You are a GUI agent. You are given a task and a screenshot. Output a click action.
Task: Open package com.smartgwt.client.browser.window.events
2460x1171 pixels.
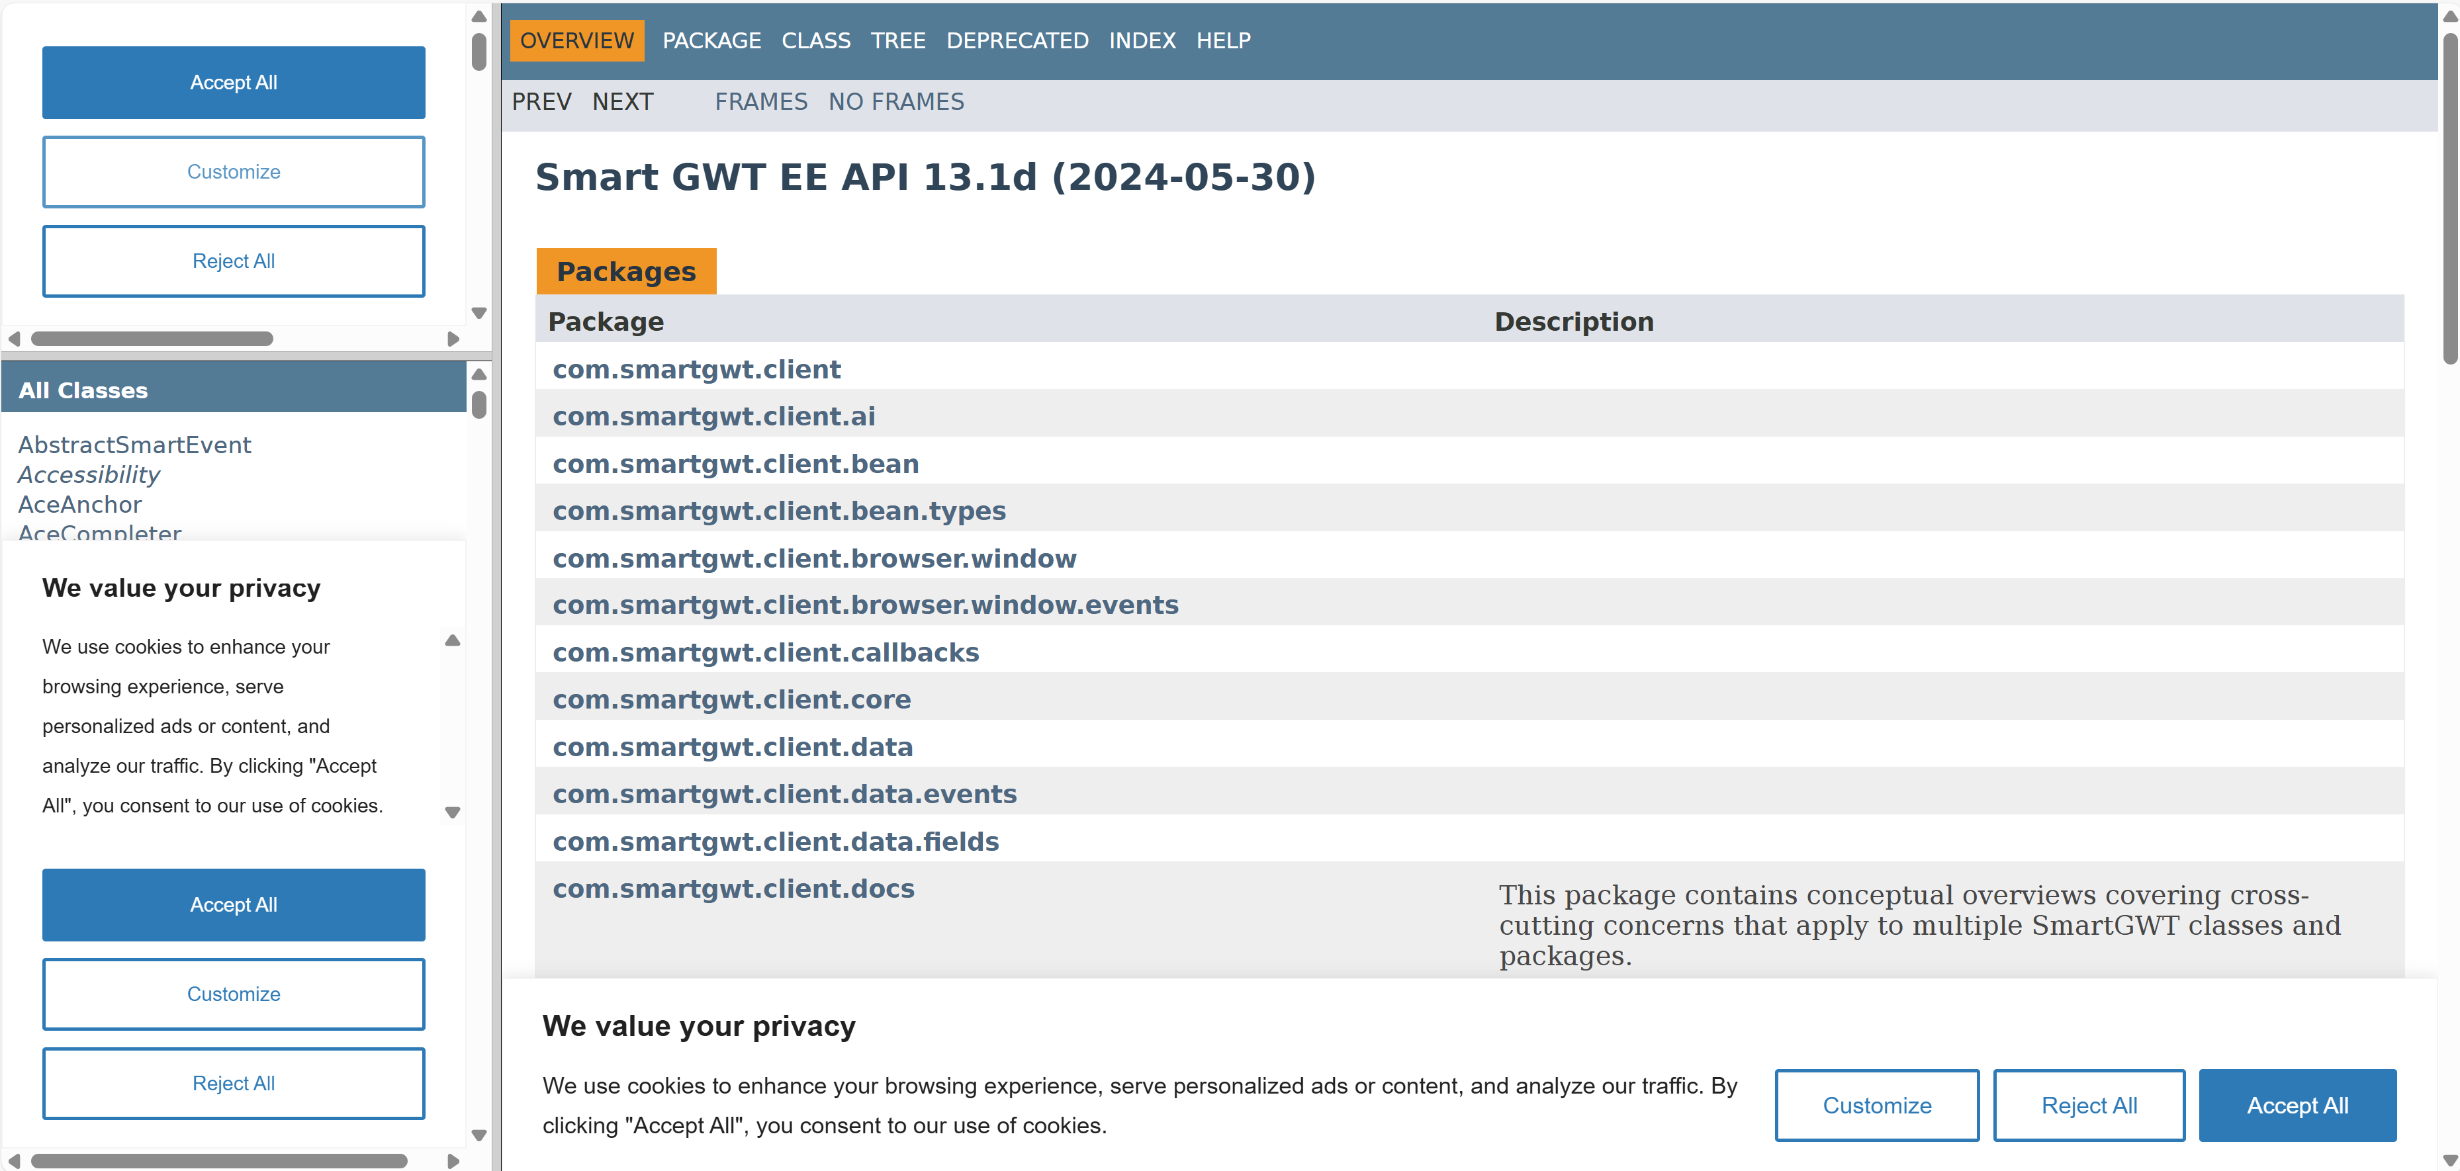[865, 605]
